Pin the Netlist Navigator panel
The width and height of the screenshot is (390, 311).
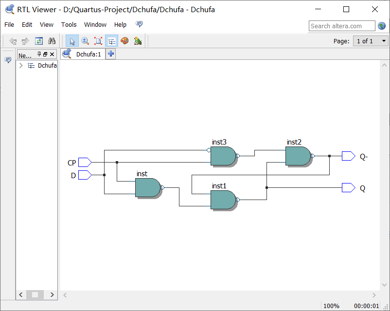pos(39,54)
